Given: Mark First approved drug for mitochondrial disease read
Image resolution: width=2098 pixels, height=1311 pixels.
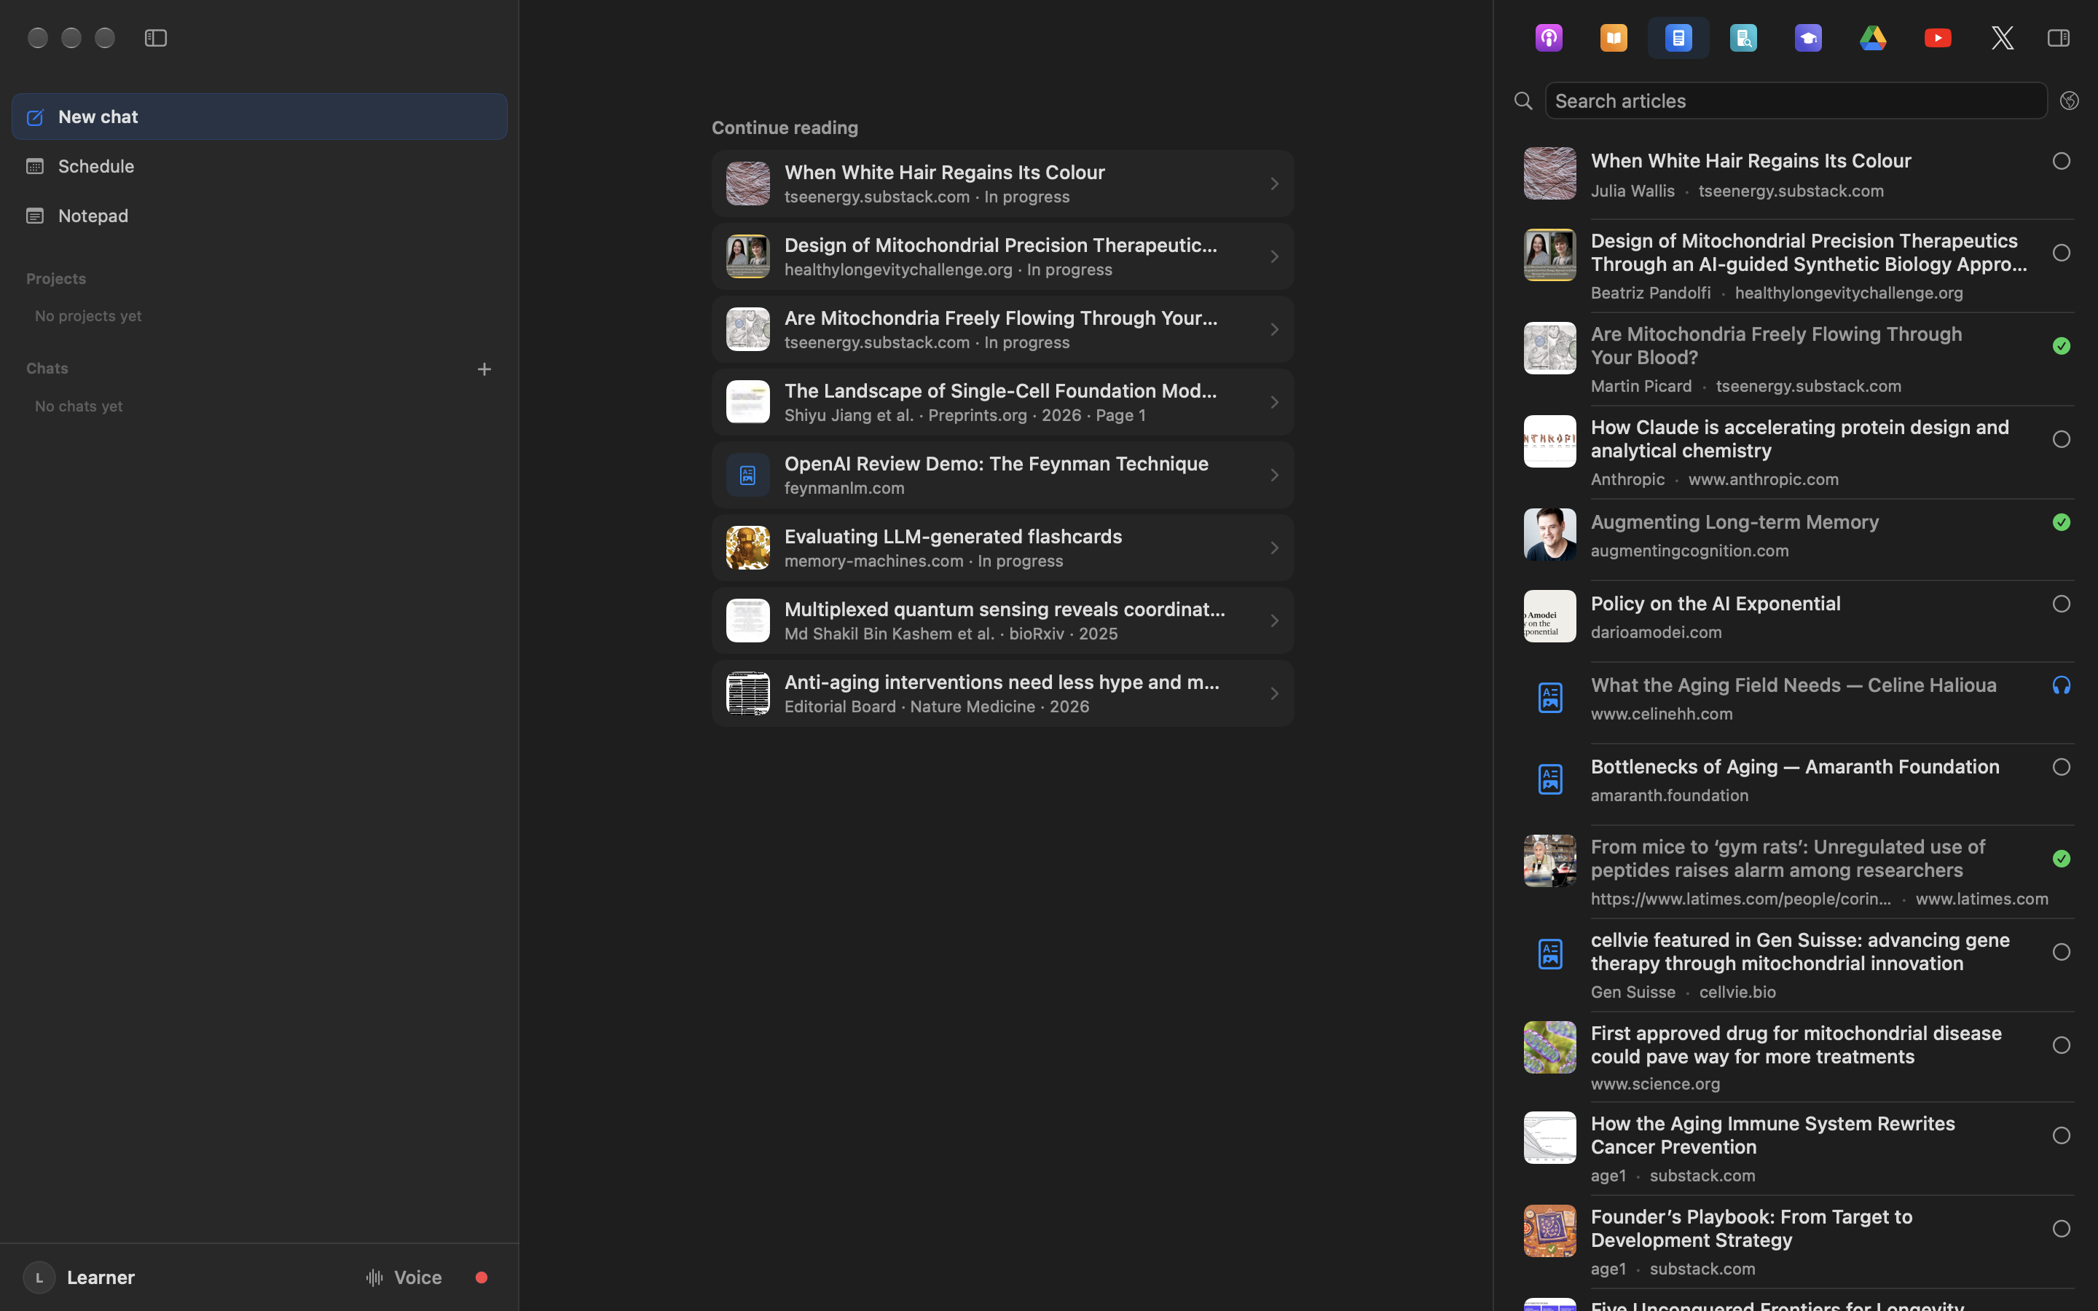Looking at the screenshot, I should (x=2061, y=1046).
